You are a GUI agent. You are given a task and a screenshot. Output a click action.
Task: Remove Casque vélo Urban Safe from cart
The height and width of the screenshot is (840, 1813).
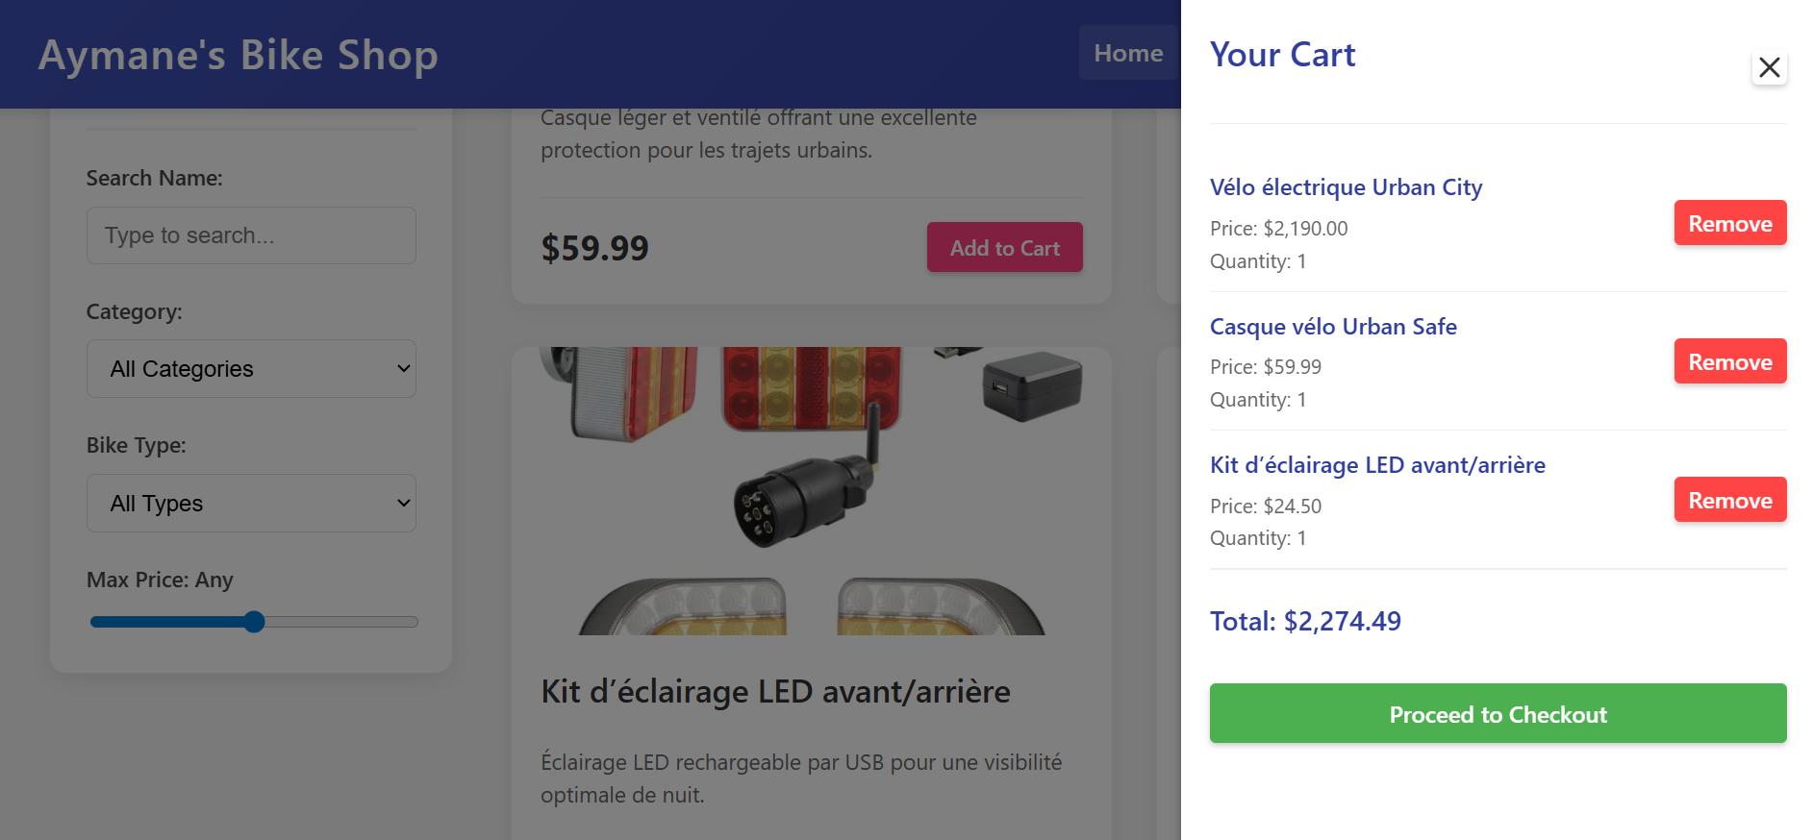(1729, 361)
